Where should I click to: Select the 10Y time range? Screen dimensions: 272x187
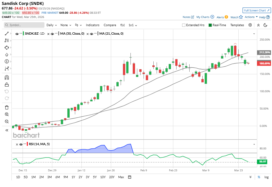click(x=103, y=177)
